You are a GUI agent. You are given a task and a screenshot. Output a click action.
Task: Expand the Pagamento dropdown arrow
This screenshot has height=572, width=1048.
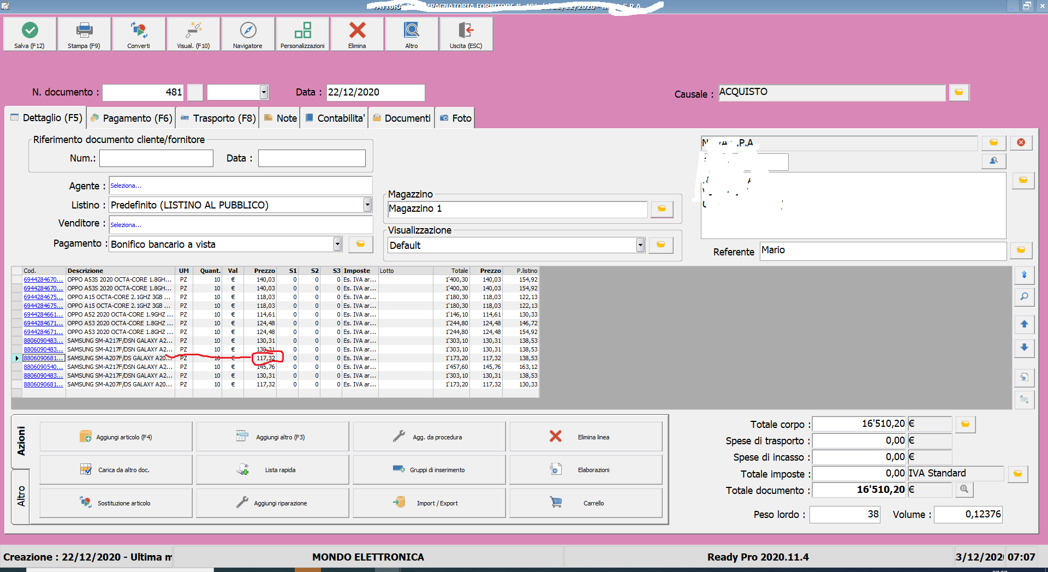[338, 244]
